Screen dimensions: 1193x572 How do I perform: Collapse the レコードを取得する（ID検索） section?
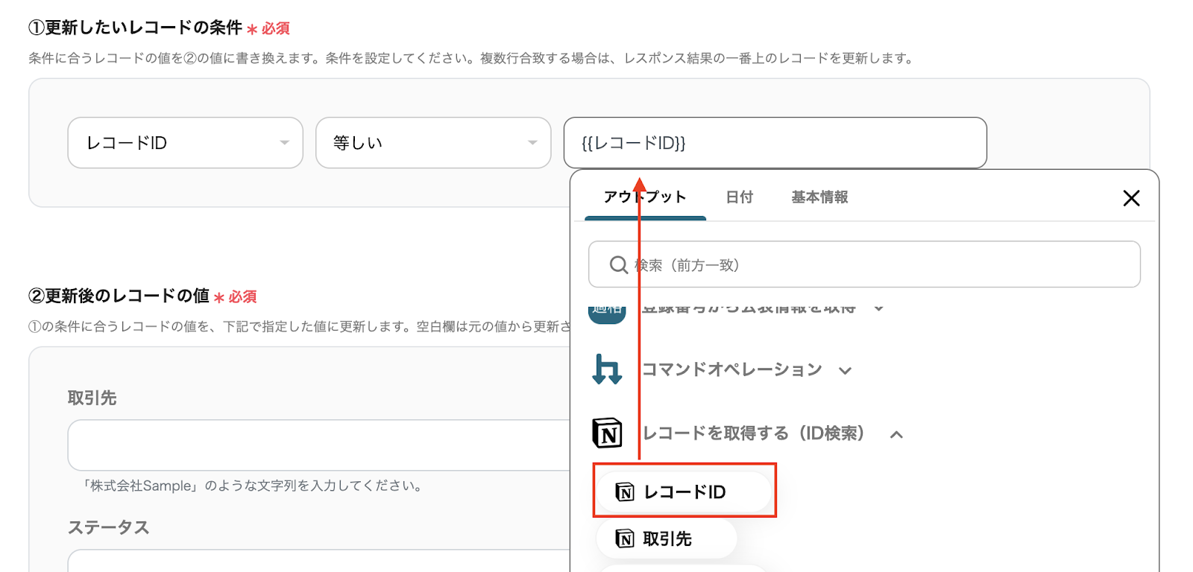[896, 434]
